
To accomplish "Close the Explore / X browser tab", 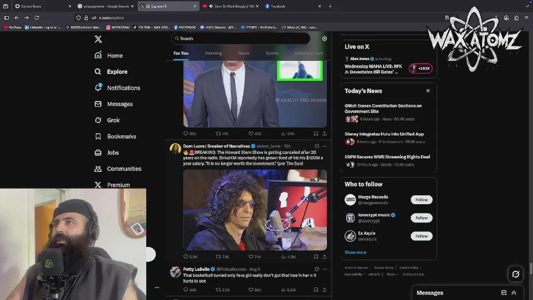I will click(x=195, y=6).
